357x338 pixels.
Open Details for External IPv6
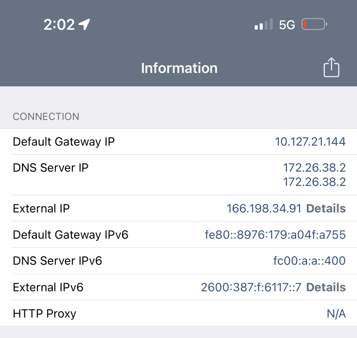point(326,287)
